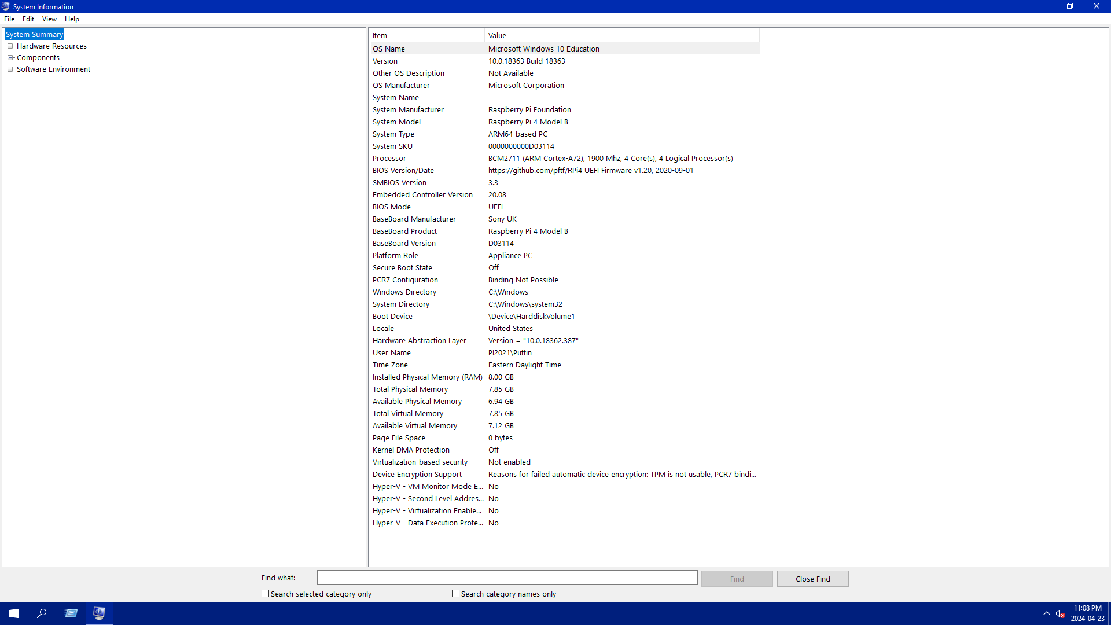Click the System Information title bar icon
This screenshot has height=625, width=1111.
pyautogui.click(x=6, y=6)
